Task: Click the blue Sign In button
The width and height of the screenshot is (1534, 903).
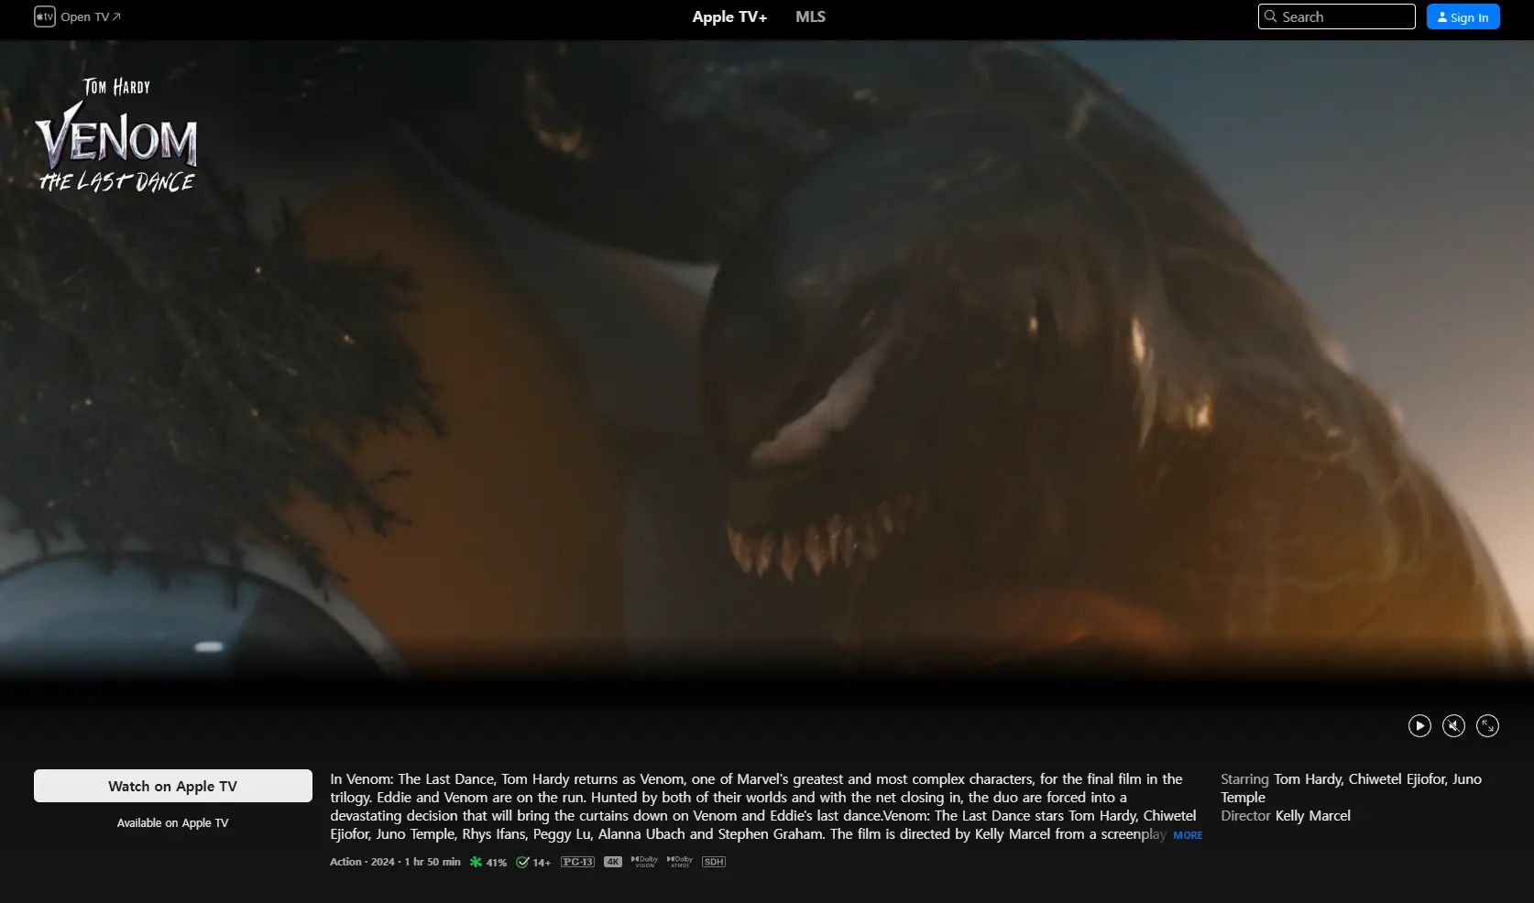Action: 1463,16
